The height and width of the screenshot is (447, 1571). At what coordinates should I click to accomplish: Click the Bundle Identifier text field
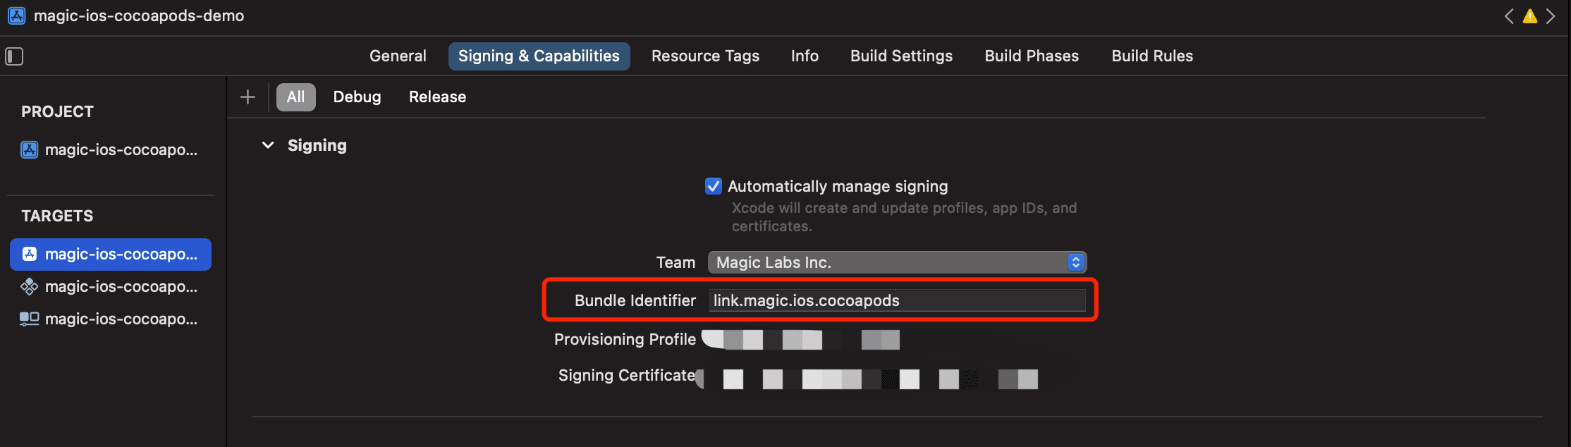coord(897,300)
